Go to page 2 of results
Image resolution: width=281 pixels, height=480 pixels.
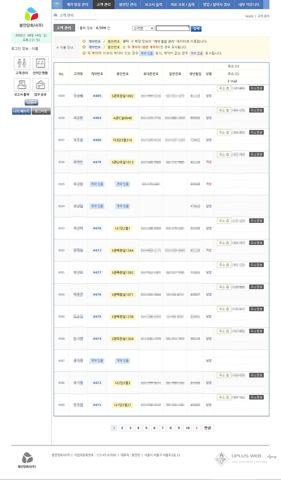click(x=122, y=428)
